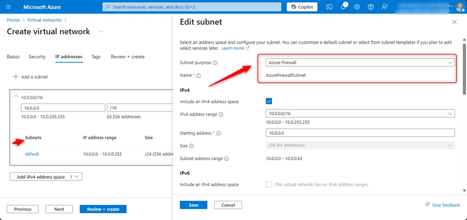Open the default subnet link
The width and height of the screenshot is (467, 220).
(32, 154)
